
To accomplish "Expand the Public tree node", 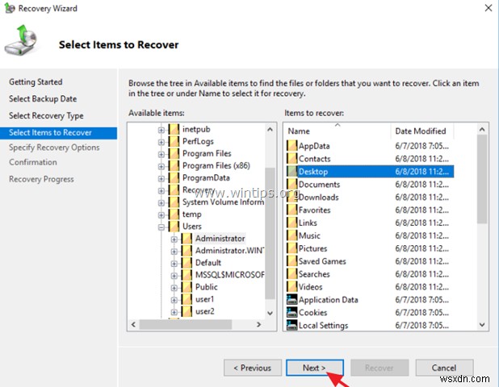I will click(174, 288).
